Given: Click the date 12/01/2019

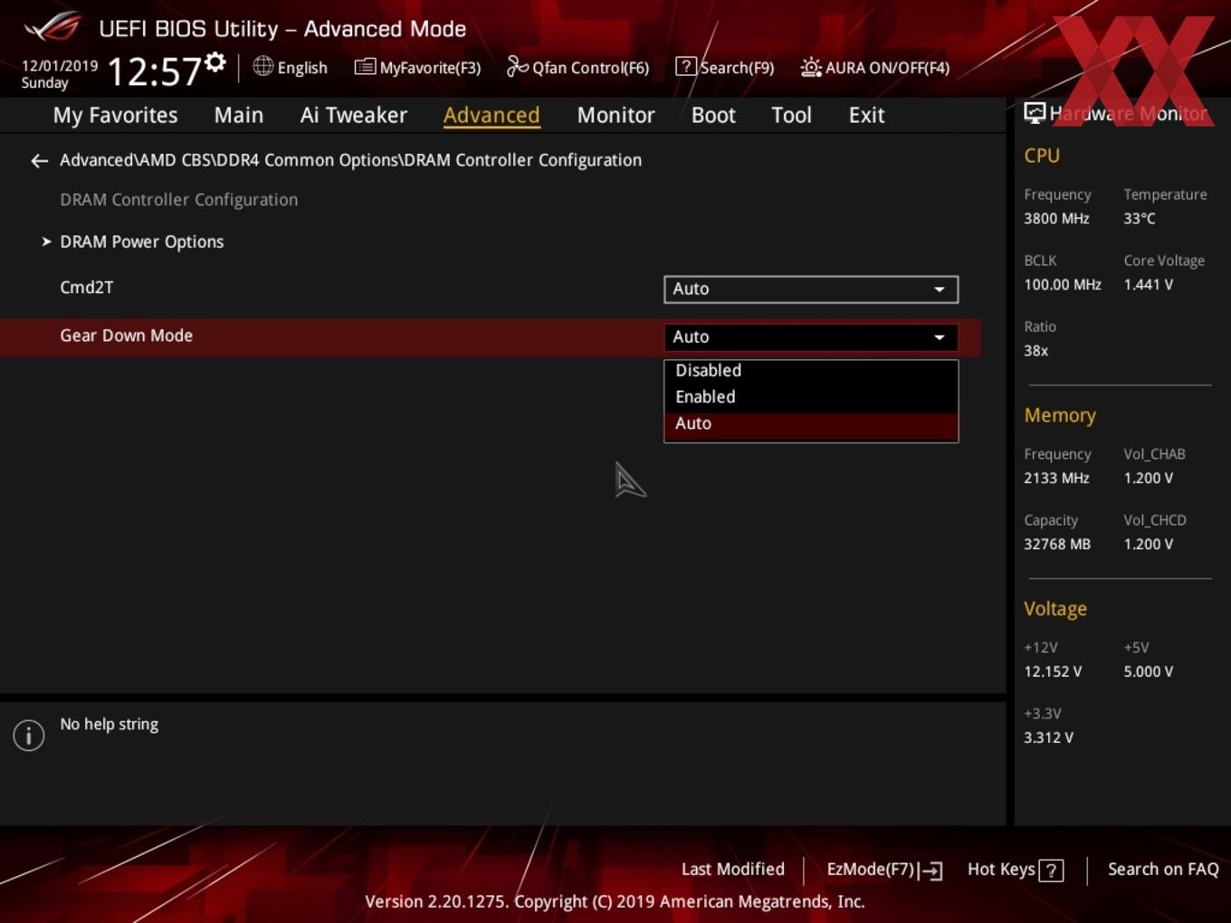Looking at the screenshot, I should click(60, 66).
